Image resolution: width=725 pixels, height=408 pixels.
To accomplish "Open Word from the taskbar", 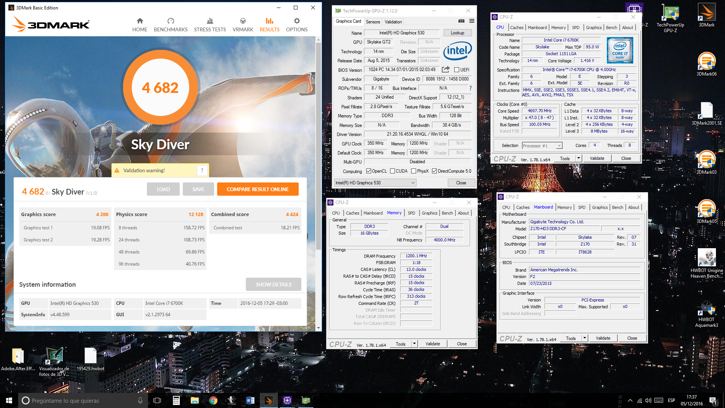I will [250, 400].
